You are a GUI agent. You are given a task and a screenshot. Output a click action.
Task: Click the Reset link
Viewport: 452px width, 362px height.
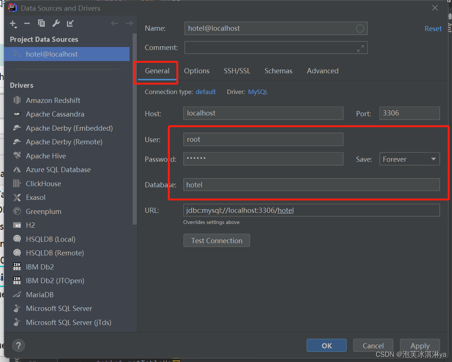pos(433,29)
